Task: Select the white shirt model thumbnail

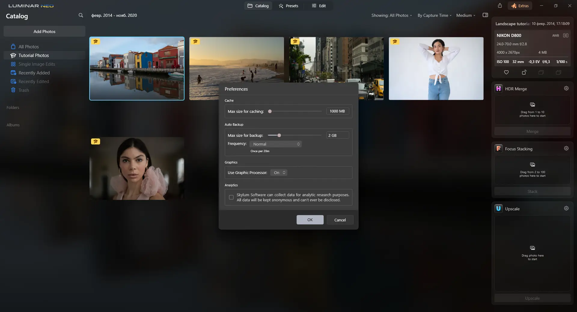Action: click(436, 68)
